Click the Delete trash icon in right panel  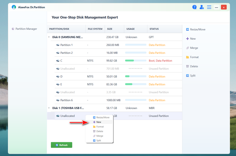click(187, 66)
